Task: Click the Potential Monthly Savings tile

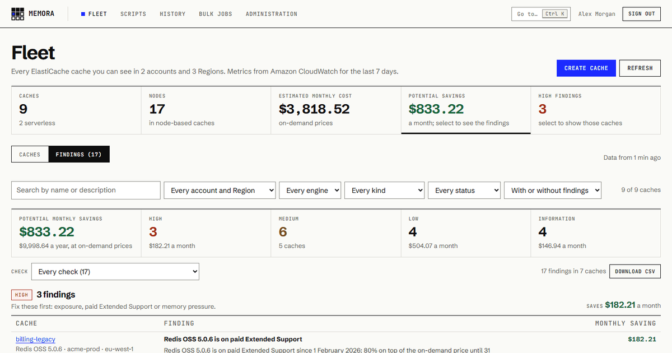Action: point(76,233)
